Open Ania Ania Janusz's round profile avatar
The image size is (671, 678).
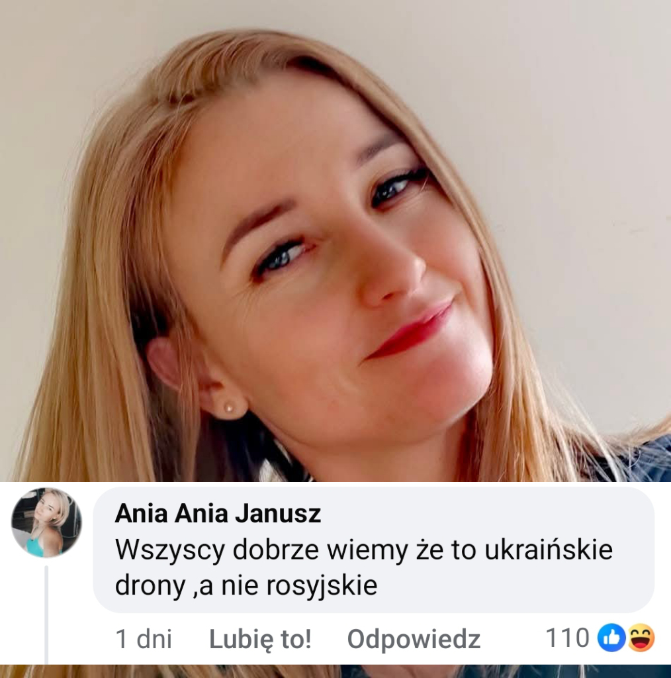pyautogui.click(x=46, y=523)
